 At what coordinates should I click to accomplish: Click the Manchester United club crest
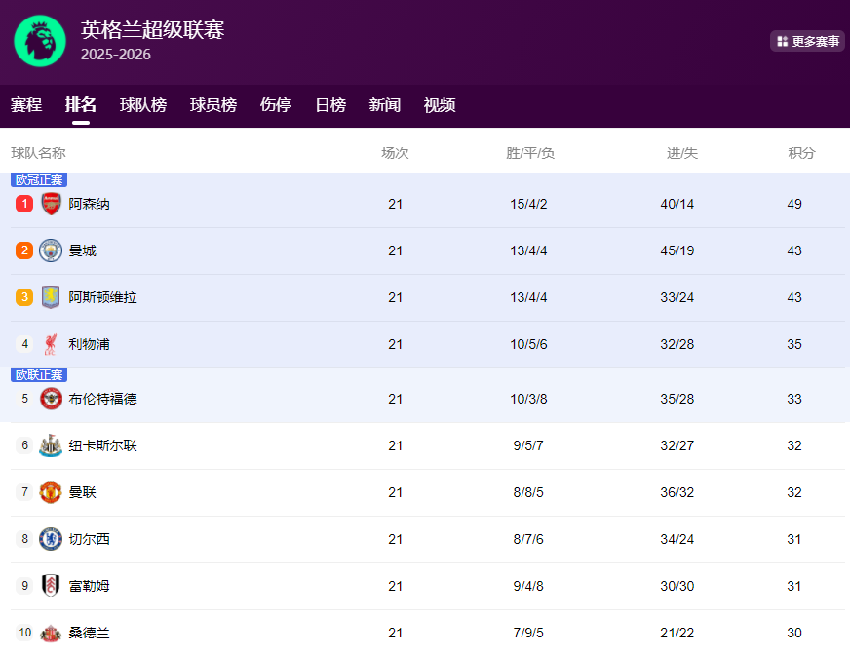[x=51, y=492]
